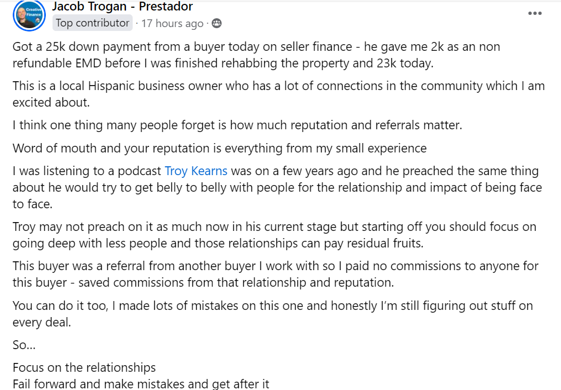
Task: Click the paragraph about local Hispanic business owner
Action: (279, 94)
